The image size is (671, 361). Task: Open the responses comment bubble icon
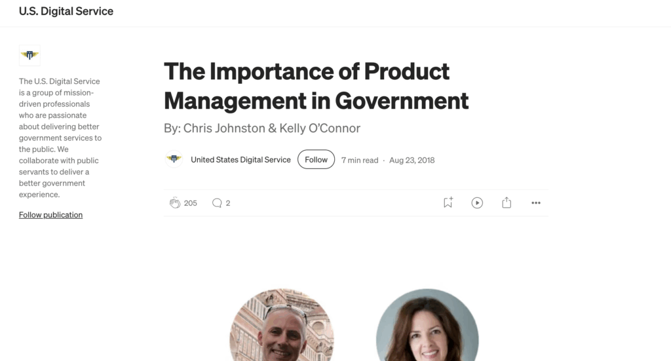coord(217,202)
